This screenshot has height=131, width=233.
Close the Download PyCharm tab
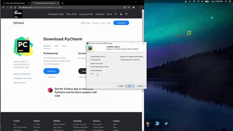coord(58,3)
